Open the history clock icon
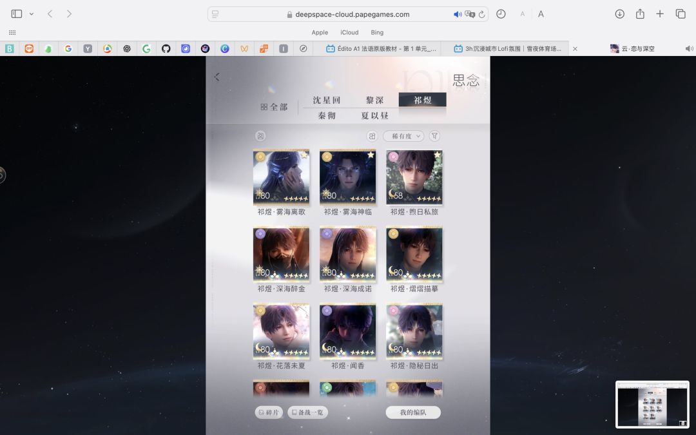The height and width of the screenshot is (435, 696). point(501,14)
